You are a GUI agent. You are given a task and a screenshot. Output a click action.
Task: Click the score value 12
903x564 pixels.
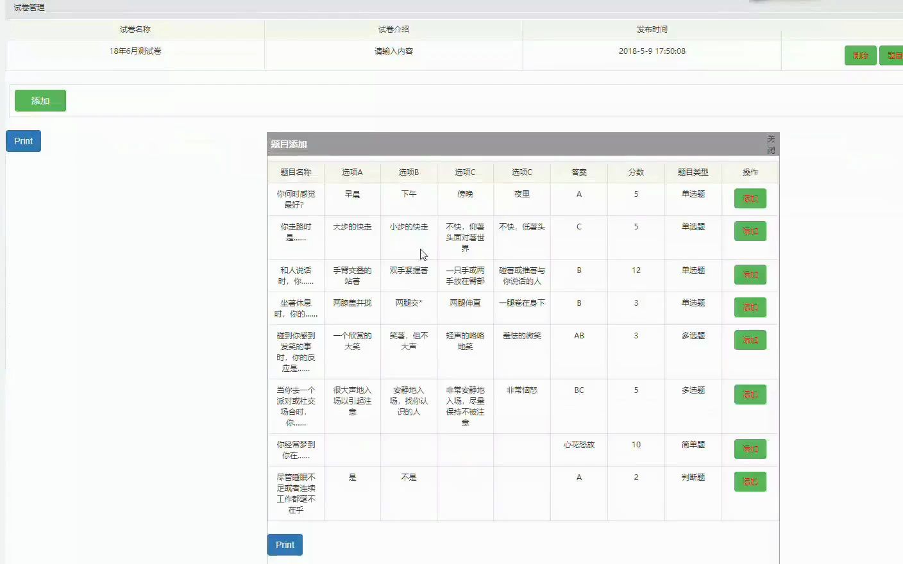pyautogui.click(x=636, y=270)
